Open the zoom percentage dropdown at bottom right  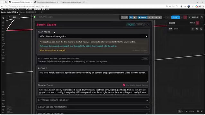pyautogui.click(x=192, y=111)
